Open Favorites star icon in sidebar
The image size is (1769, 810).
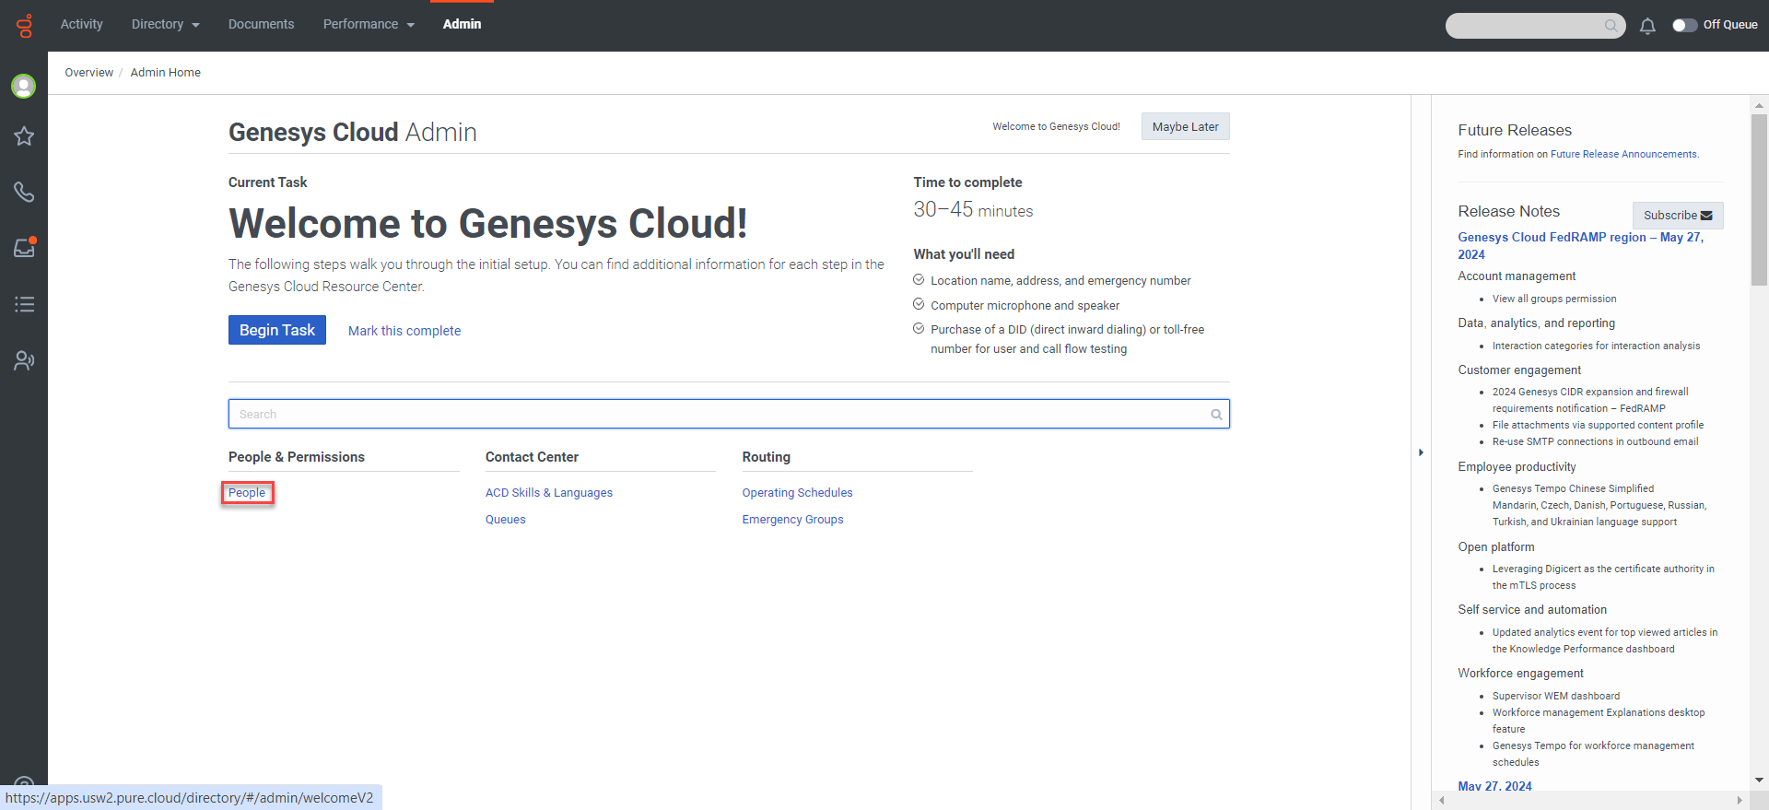[x=24, y=136]
